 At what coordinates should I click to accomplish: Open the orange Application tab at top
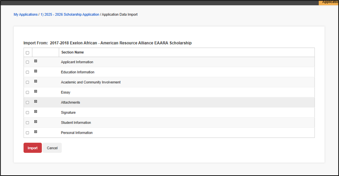tap(329, 2)
